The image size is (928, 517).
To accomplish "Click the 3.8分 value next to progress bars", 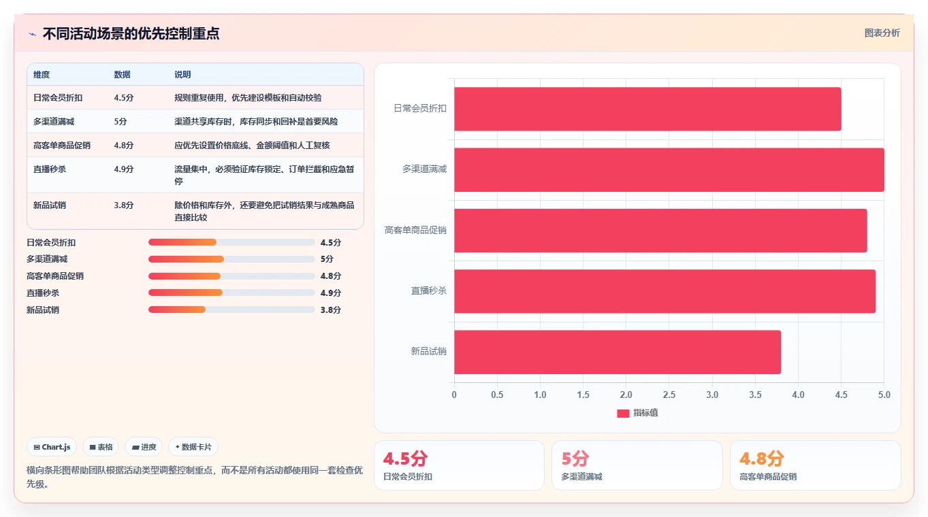I will [331, 310].
